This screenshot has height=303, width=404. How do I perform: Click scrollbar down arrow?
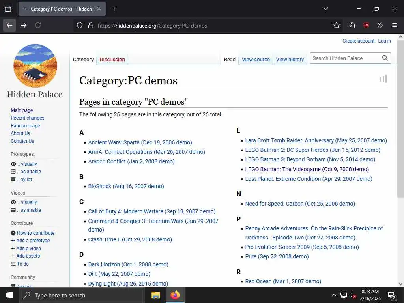coord(400,284)
